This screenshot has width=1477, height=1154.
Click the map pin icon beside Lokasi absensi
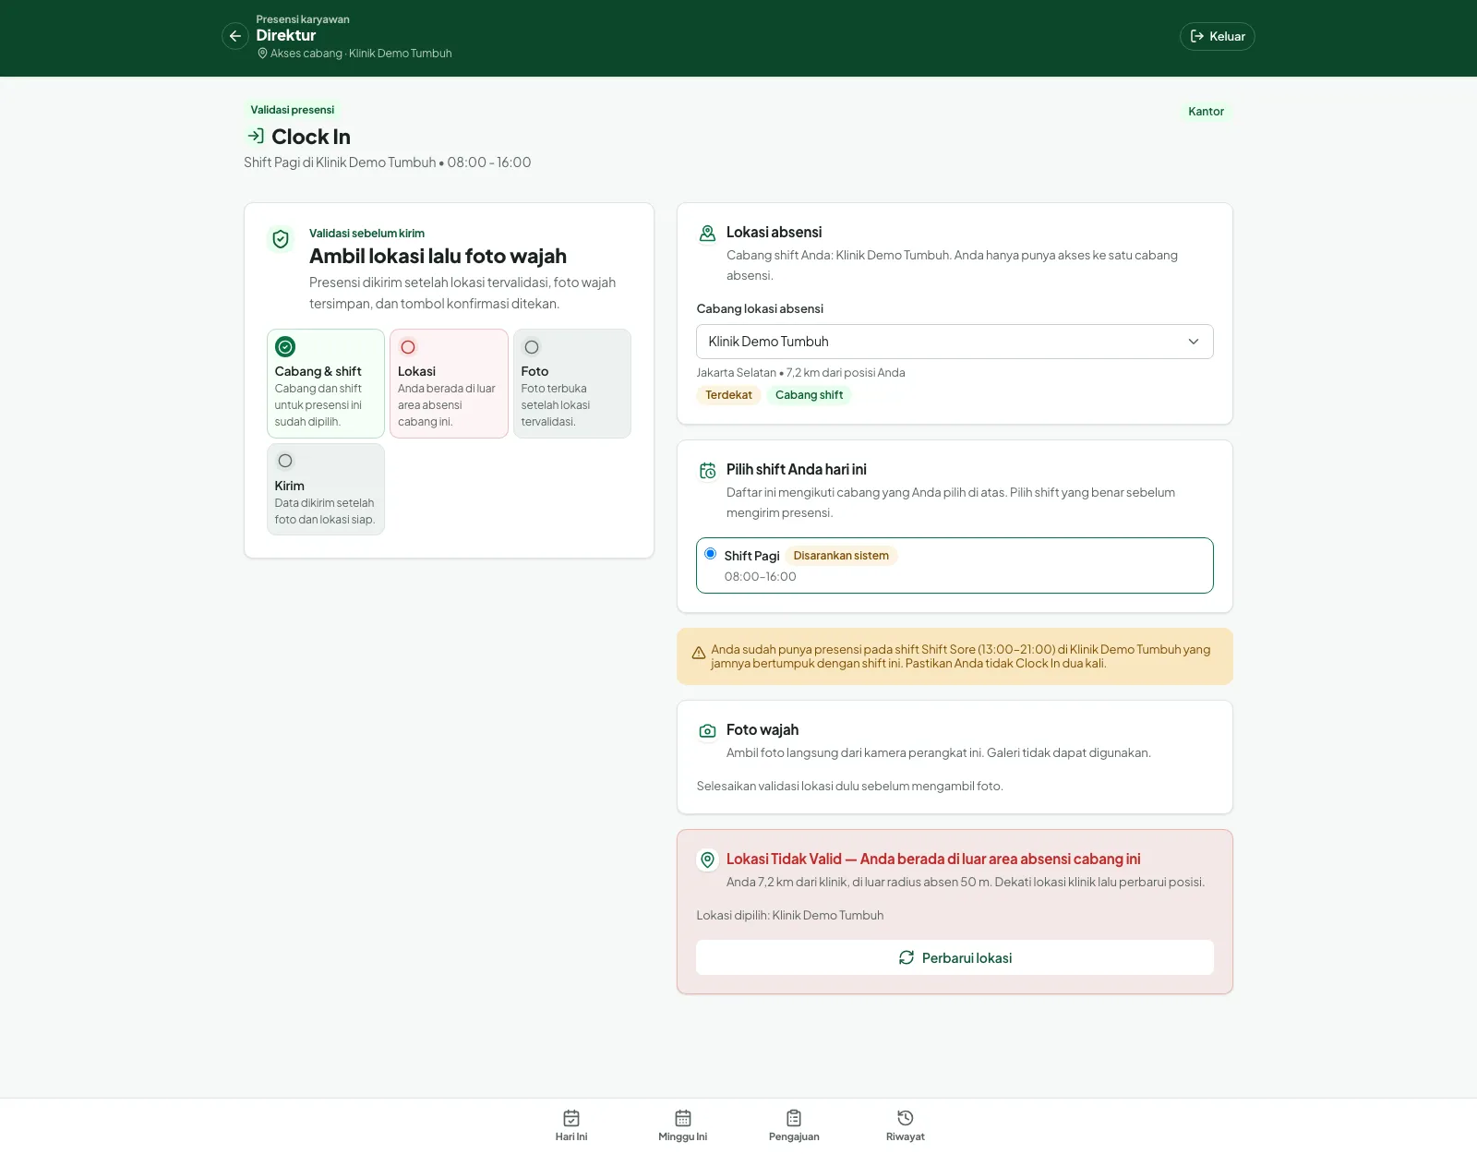point(707,234)
